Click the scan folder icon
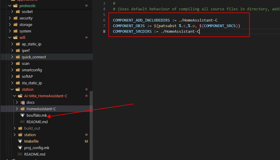 (18, 63)
